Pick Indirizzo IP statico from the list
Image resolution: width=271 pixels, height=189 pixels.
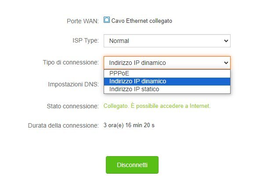click(134, 89)
